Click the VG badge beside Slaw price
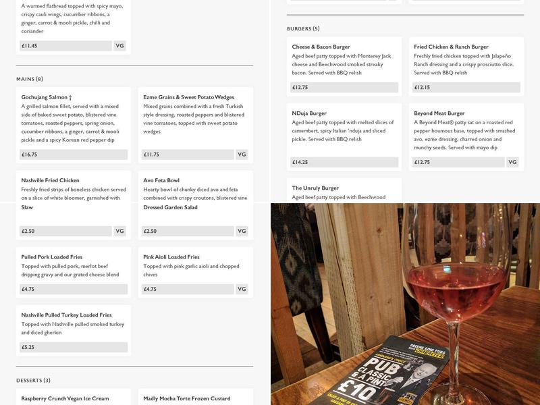 pyautogui.click(x=119, y=231)
